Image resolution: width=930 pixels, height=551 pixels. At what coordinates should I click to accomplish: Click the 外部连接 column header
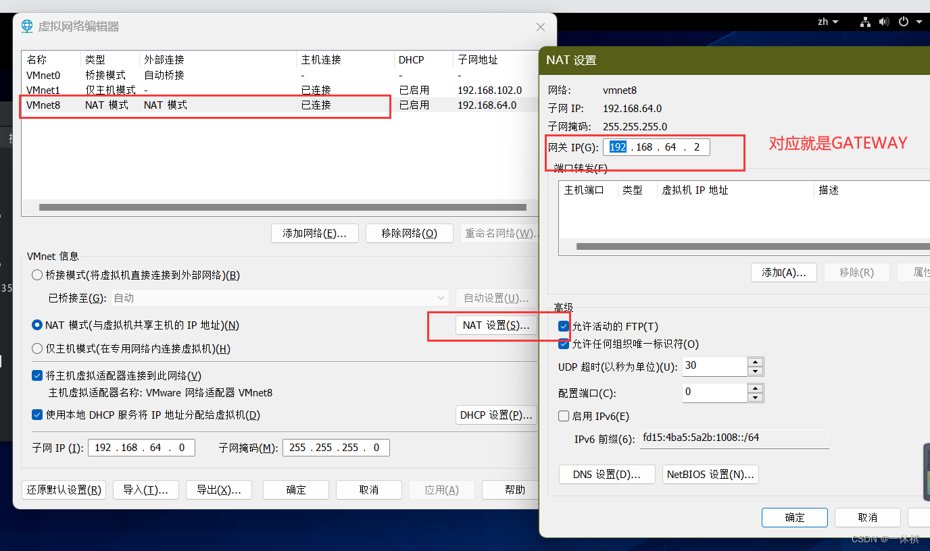click(x=218, y=59)
